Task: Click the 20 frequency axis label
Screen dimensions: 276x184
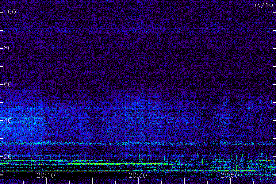Action: coord(8,156)
